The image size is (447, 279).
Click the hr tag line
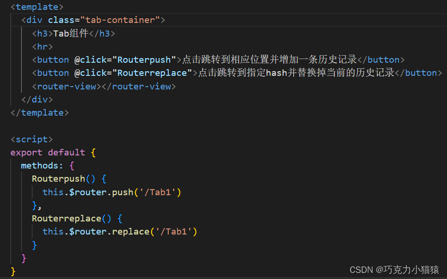43,46
